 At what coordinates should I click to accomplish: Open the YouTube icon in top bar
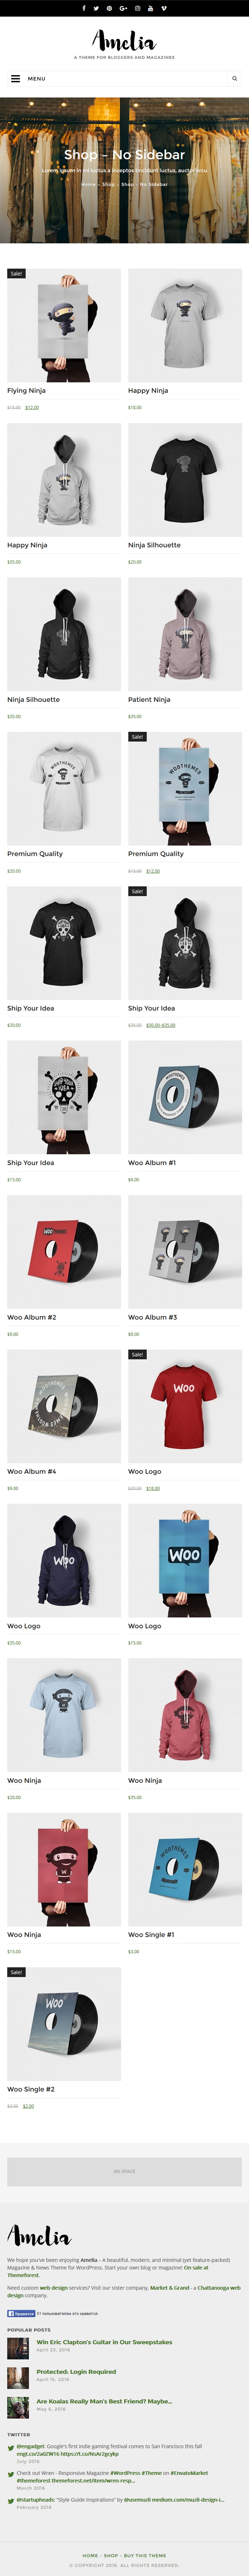[151, 8]
